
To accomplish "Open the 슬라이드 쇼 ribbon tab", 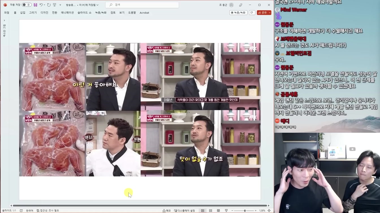I will tap(85, 13).
